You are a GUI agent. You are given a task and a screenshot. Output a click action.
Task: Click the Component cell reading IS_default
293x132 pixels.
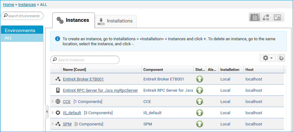(152, 113)
